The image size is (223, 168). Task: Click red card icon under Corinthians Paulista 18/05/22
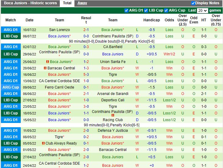113,116
